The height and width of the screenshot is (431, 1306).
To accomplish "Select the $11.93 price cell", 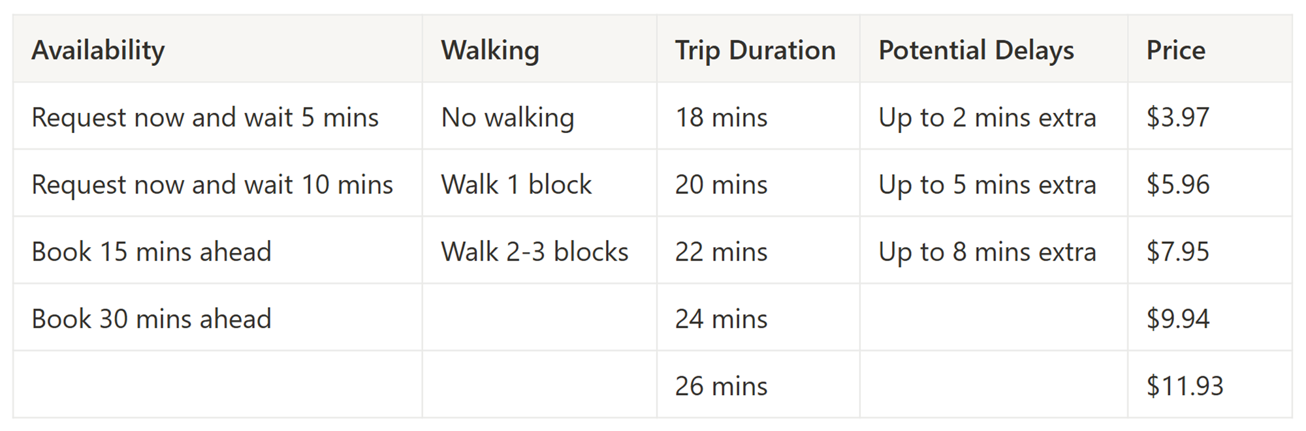I will pyautogui.click(x=1185, y=386).
